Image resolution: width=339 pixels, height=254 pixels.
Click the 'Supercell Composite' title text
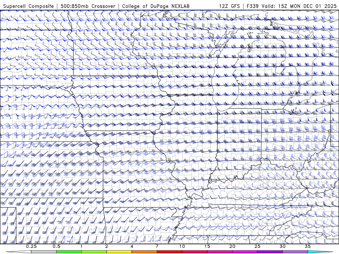pos(28,6)
